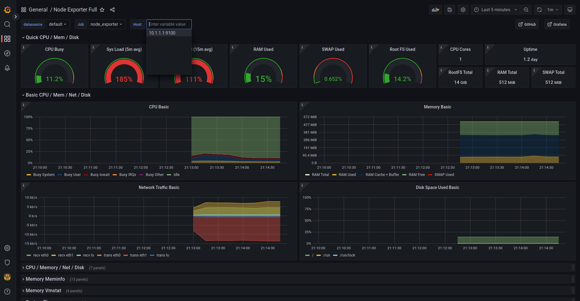Toggle the SWAP Used legend series
Viewport: 580px width, 301px height.
pyautogui.click(x=444, y=175)
